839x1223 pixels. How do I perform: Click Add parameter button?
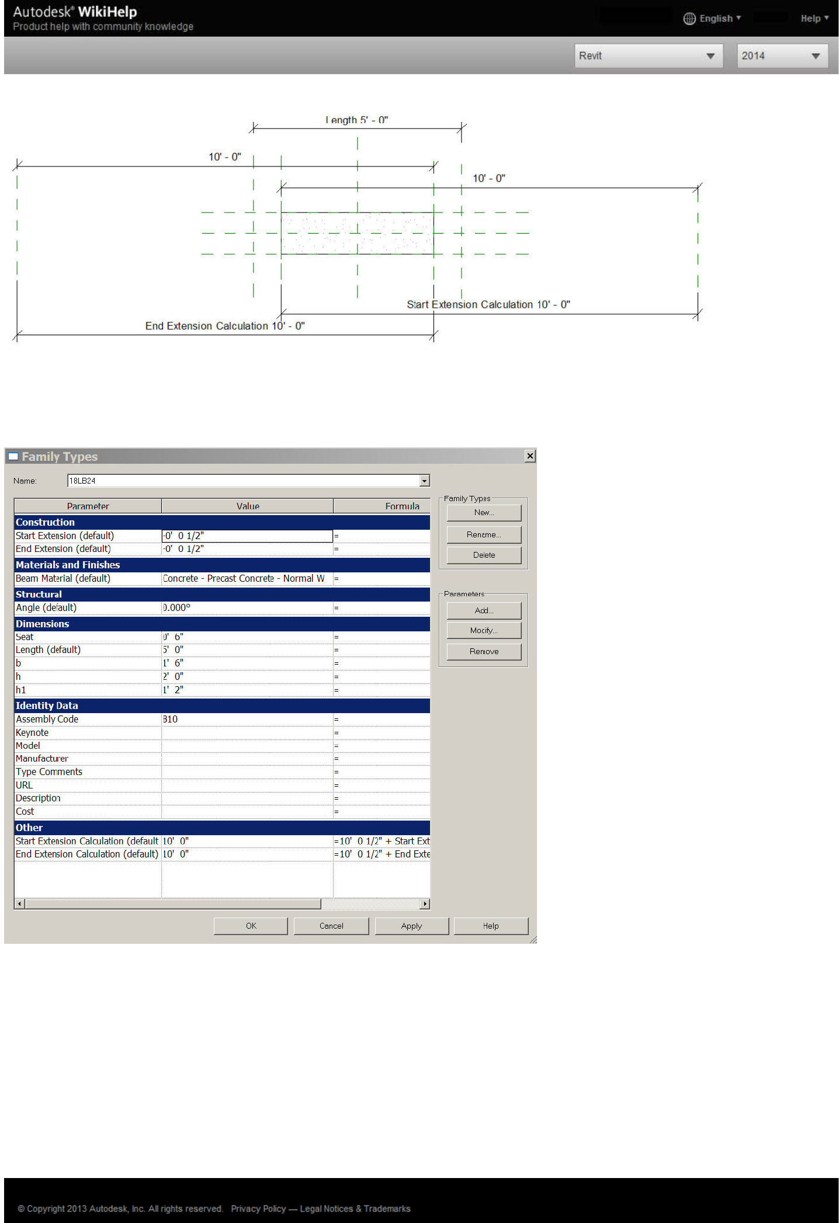[x=484, y=610]
